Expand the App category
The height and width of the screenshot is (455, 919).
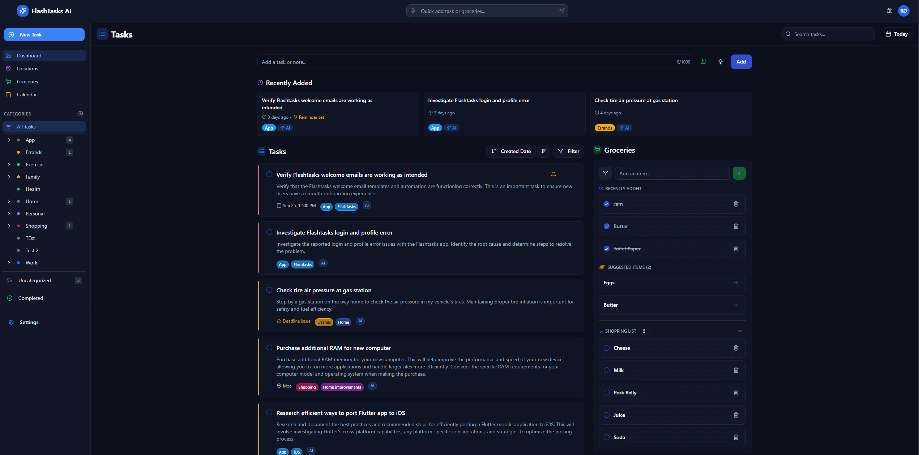(x=9, y=140)
